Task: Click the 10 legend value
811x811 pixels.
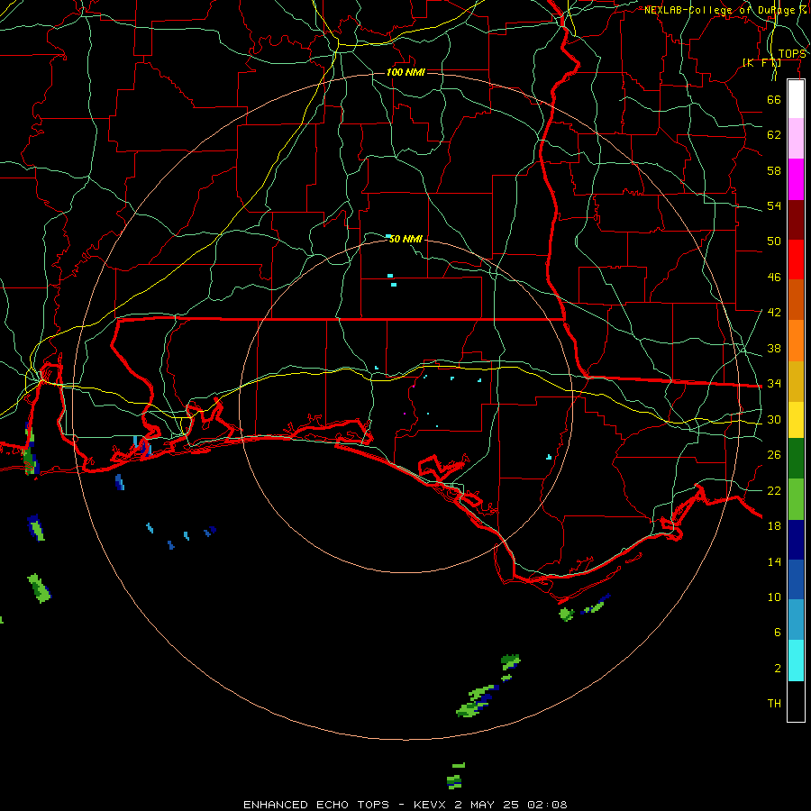Action: (774, 597)
